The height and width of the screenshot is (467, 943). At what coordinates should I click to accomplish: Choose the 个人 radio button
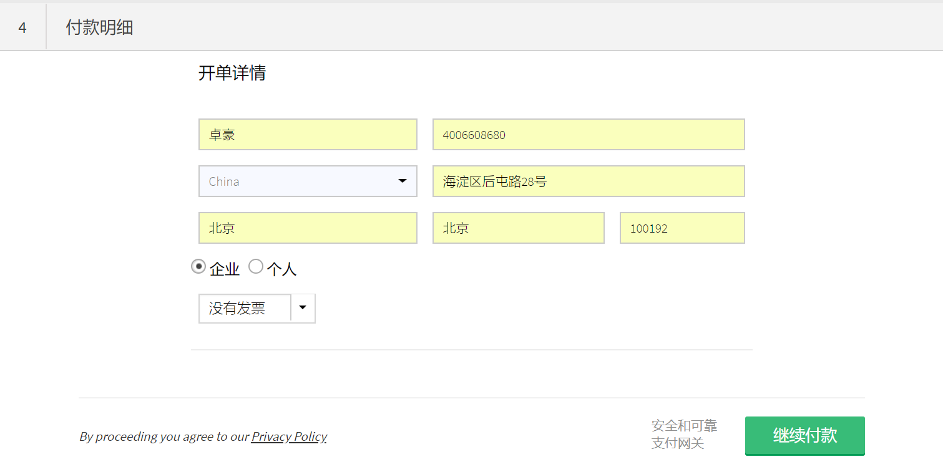(x=256, y=267)
